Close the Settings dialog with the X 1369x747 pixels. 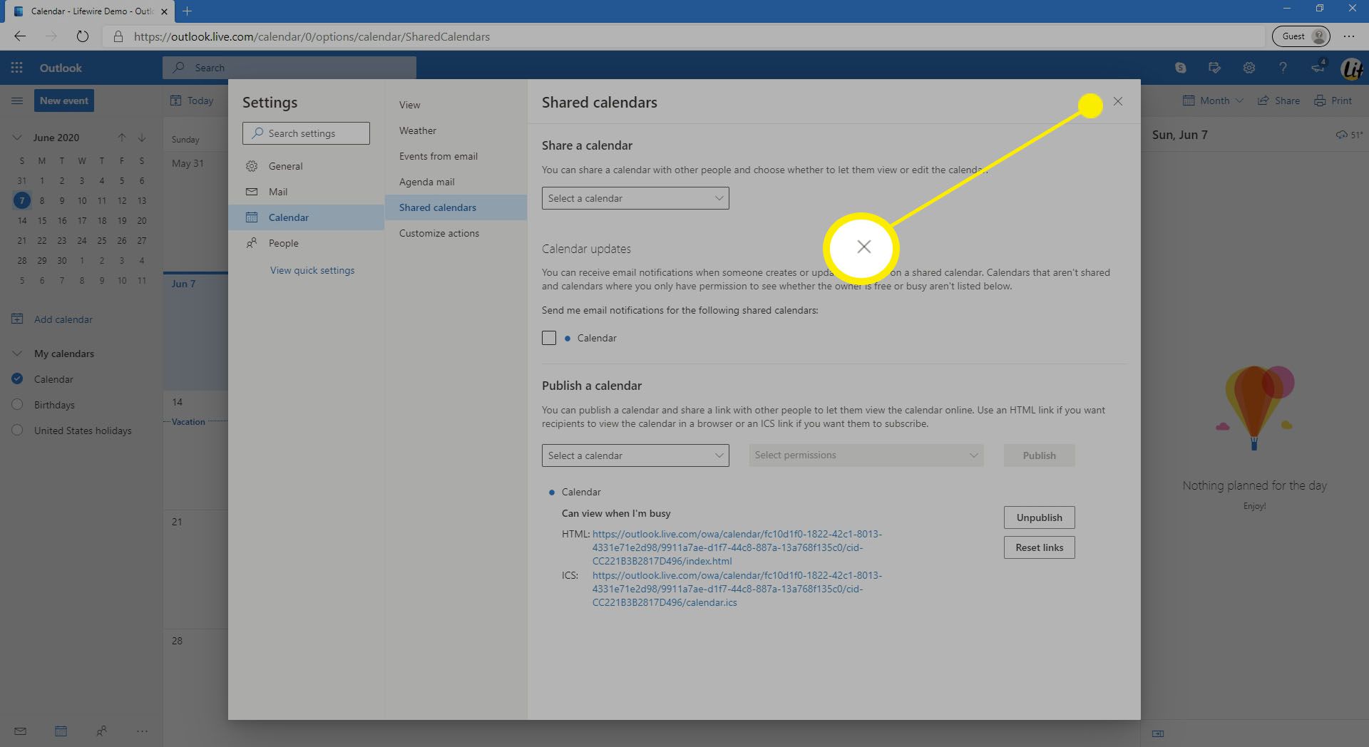pos(1118,101)
